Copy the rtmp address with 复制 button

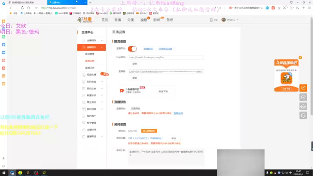click(x=135, y=64)
